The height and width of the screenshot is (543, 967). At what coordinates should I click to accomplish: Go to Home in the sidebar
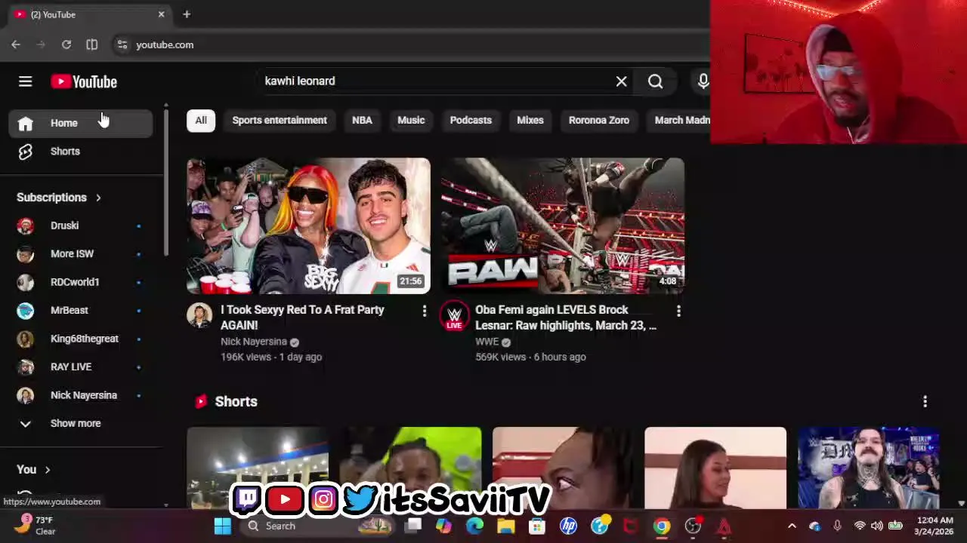point(81,123)
